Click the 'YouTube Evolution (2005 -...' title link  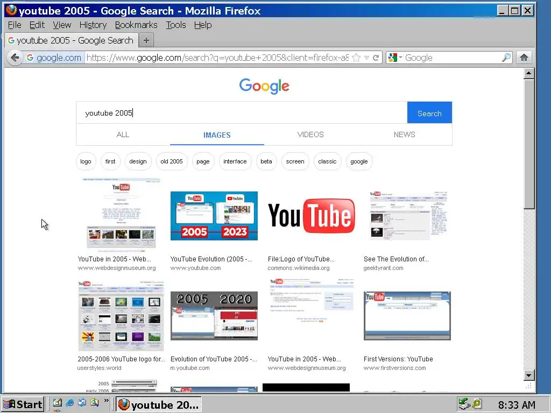211,259
